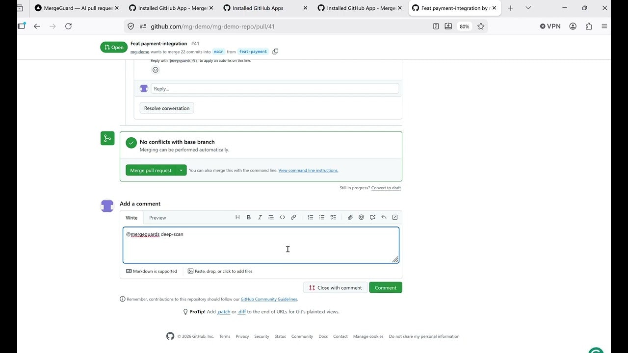
Task: Submit with the Comment button
Action: [x=386, y=288]
